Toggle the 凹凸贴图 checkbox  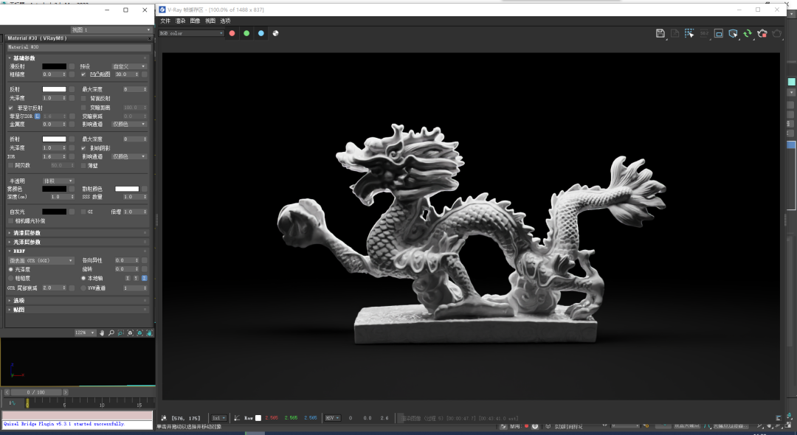coord(83,74)
